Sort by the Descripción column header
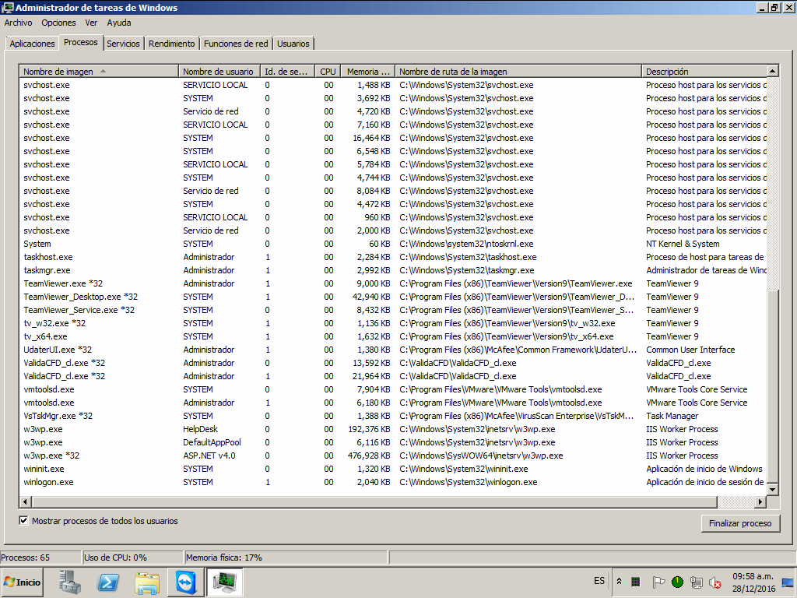The image size is (797, 598). tap(704, 72)
